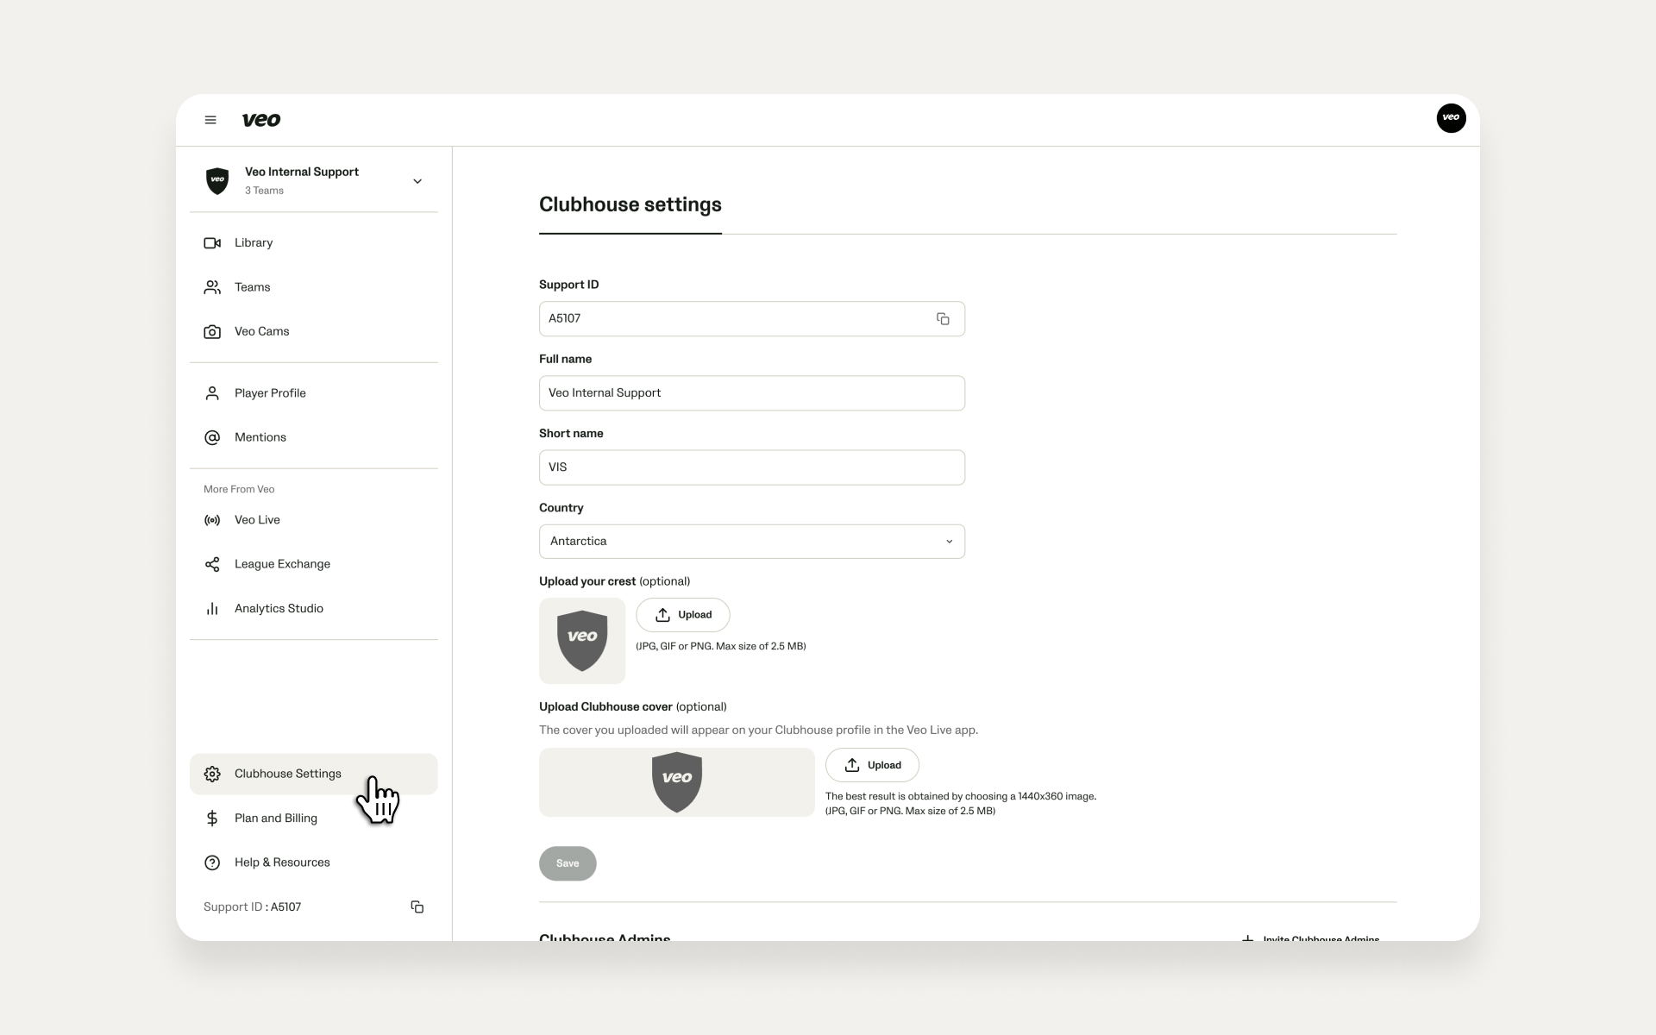
Task: Click Upload button for crest
Action: pyautogui.click(x=683, y=615)
